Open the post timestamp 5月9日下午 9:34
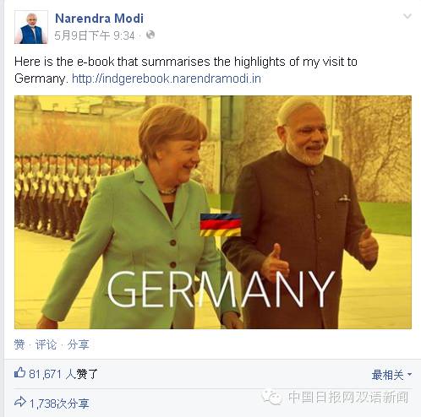The image size is (421, 417). pos(95,35)
